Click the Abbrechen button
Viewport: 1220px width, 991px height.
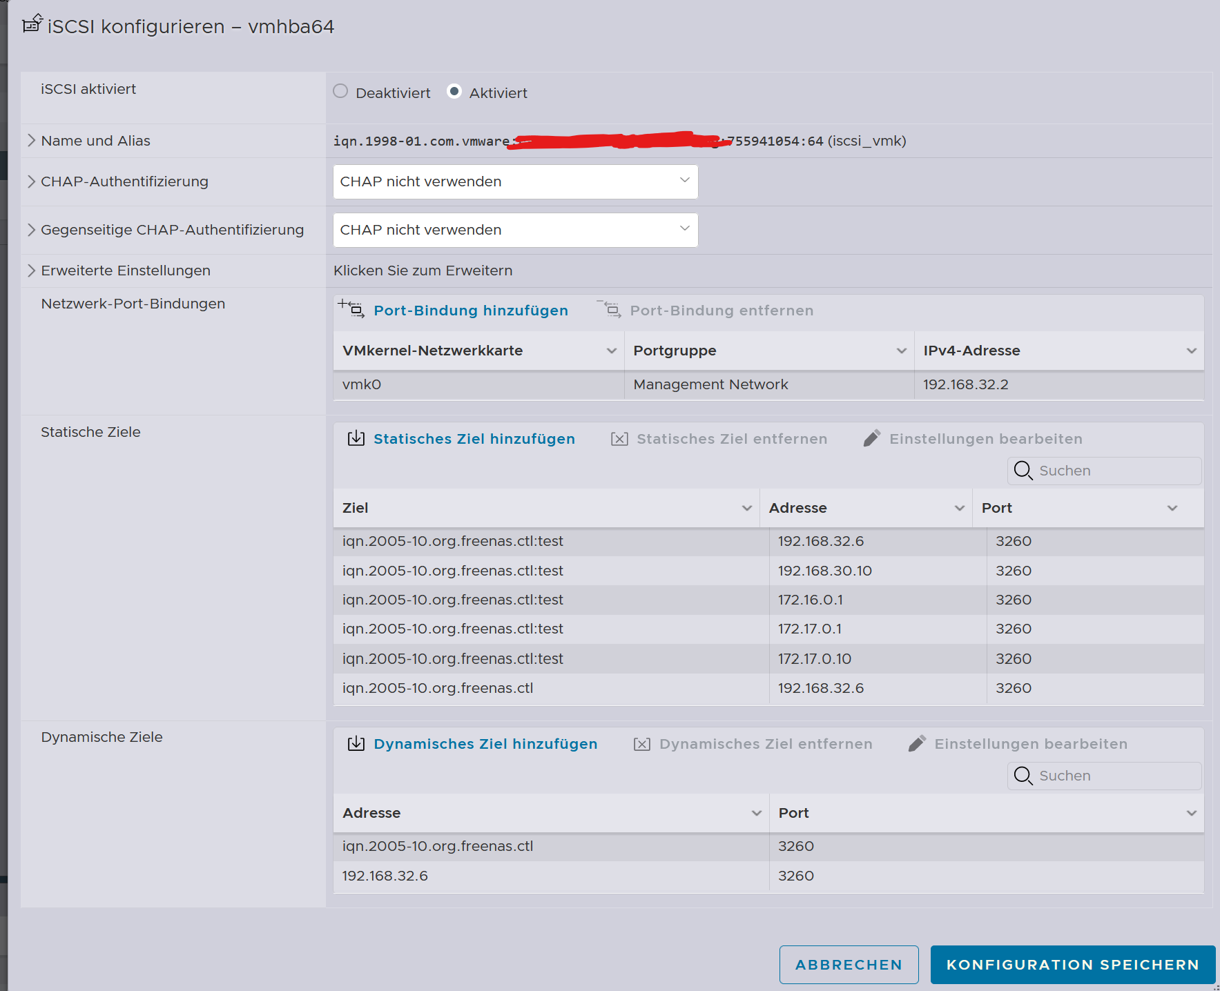[849, 965]
